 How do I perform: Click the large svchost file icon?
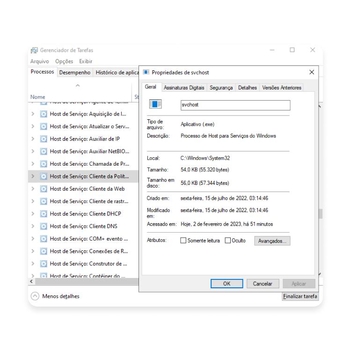(155, 104)
